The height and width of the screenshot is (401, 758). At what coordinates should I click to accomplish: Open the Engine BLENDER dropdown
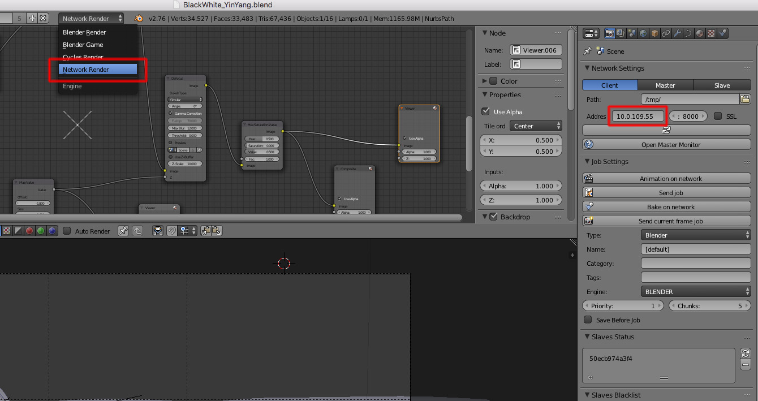(696, 291)
